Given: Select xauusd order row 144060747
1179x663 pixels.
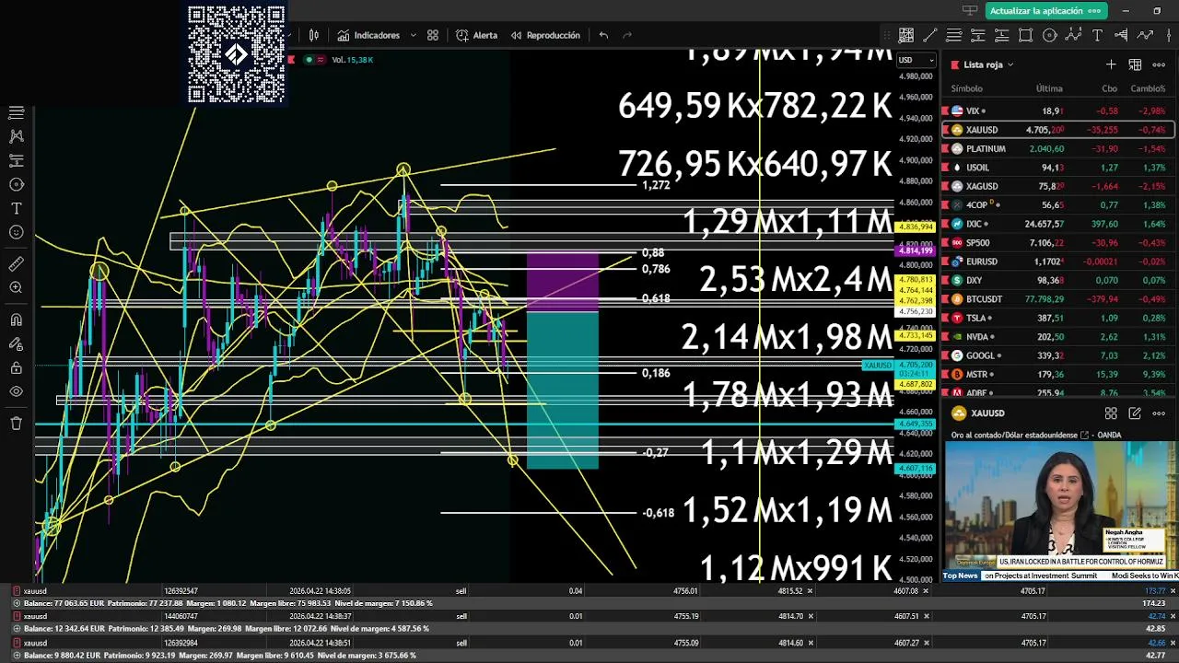Looking at the screenshot, I should click(x=589, y=616).
